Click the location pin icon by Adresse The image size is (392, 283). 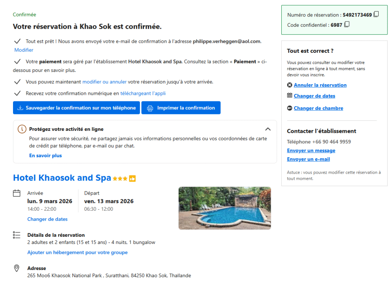17,268
